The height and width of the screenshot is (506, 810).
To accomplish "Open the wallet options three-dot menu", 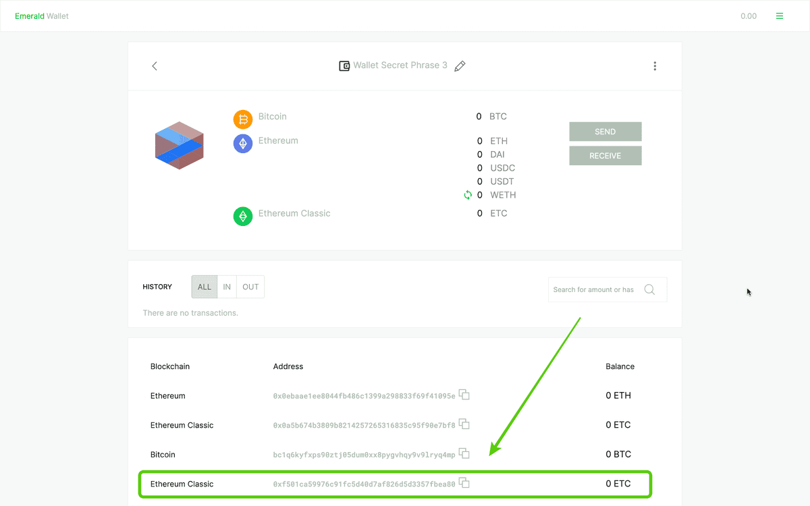I will (655, 65).
